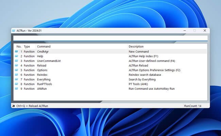Click the 'PT Tools (AHK)' description
Viewport: 221px width, 136px height.
[138, 84]
